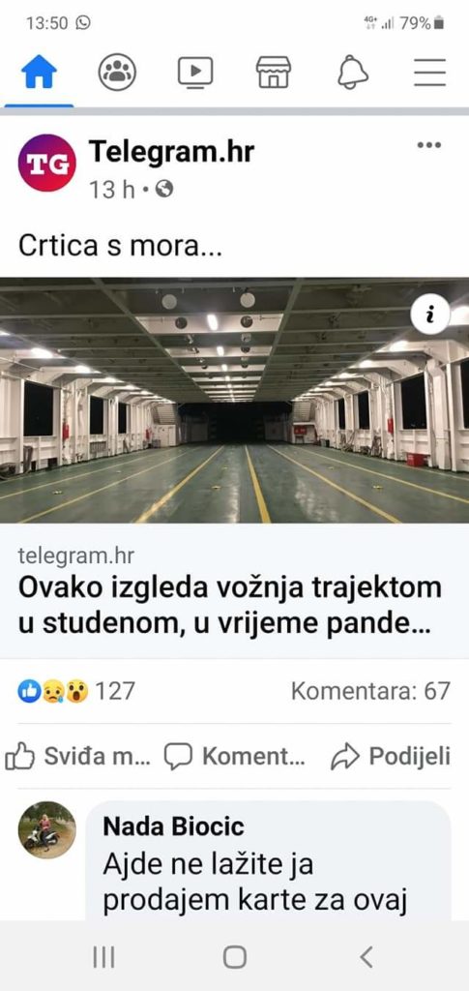This screenshot has height=991, width=469.
Task: Tap the Podijeli share button
Action: pyautogui.click(x=391, y=757)
